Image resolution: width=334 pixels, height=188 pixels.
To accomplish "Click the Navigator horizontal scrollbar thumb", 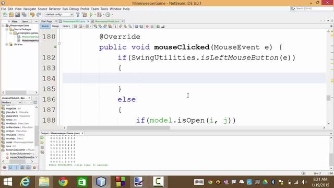I will click(x=17, y=161).
